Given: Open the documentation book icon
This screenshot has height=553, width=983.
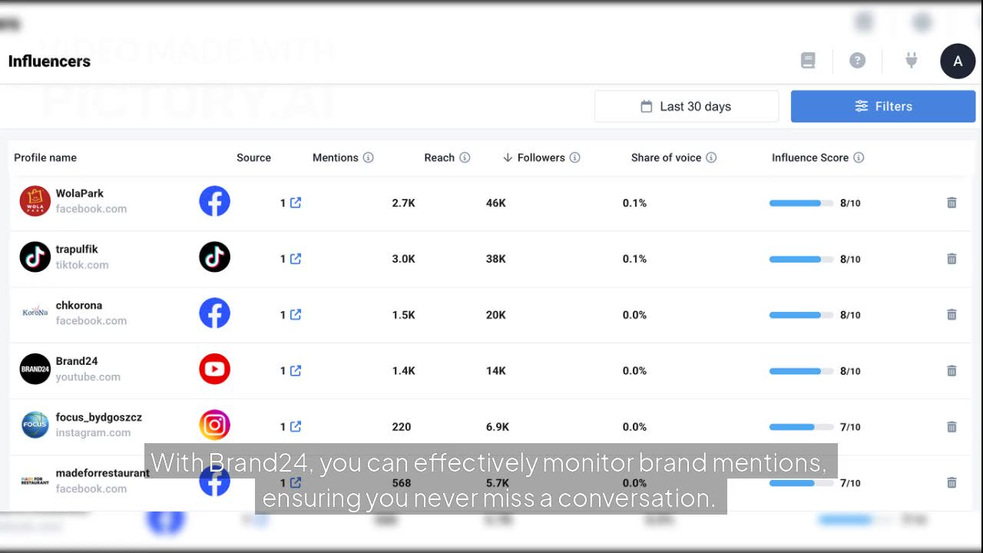Looking at the screenshot, I should click(x=808, y=61).
